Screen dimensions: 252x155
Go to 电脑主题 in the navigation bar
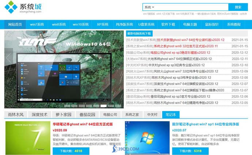pos(190,24)
